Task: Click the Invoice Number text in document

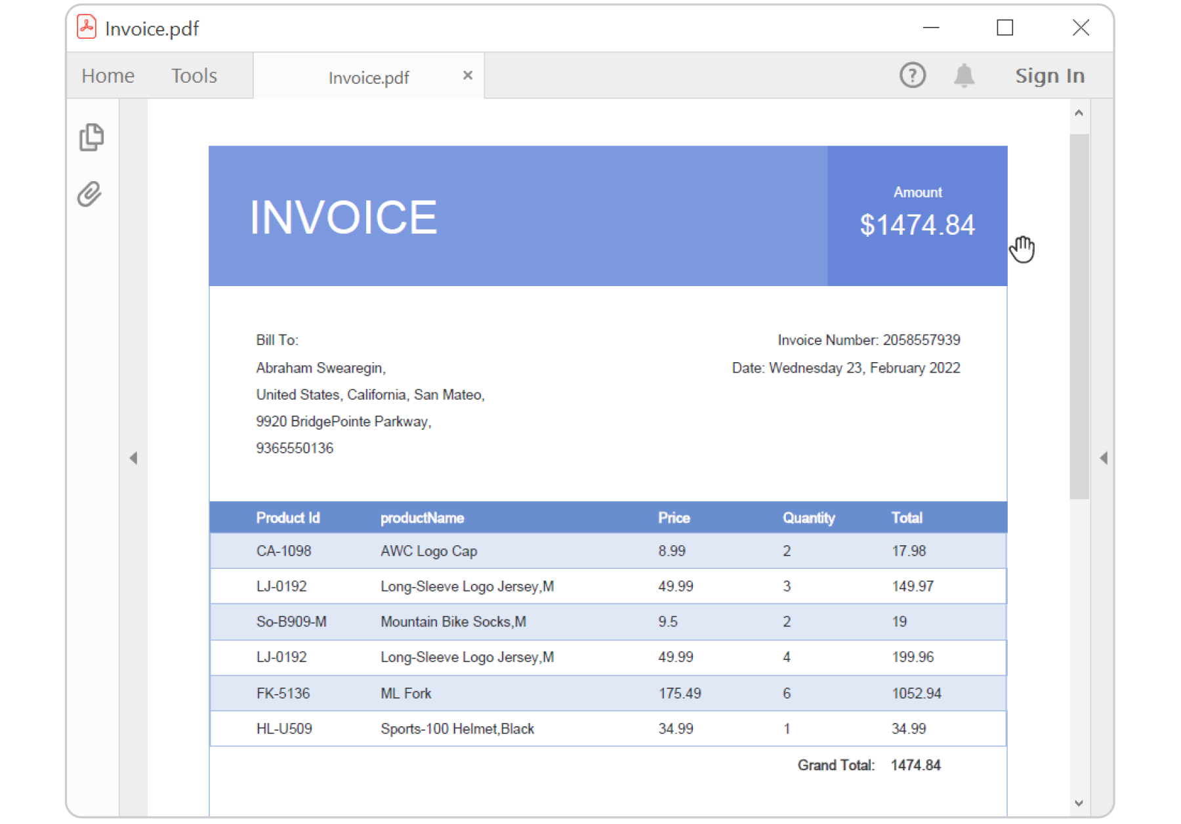Action: pos(868,340)
